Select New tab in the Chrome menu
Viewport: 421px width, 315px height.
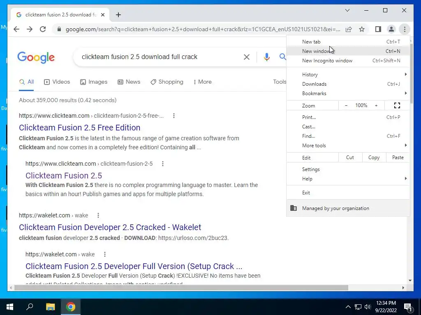[x=348, y=42]
